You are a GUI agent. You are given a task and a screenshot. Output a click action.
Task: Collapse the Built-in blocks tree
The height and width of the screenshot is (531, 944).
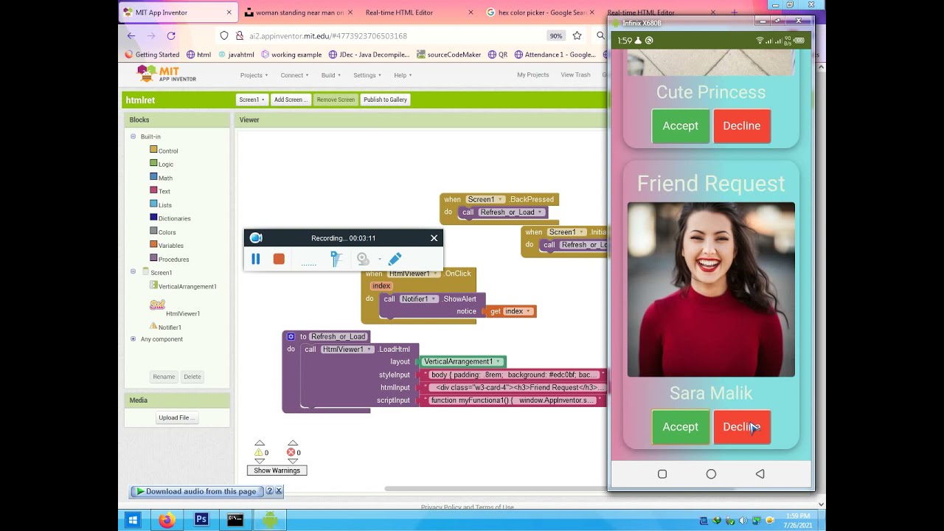[133, 136]
